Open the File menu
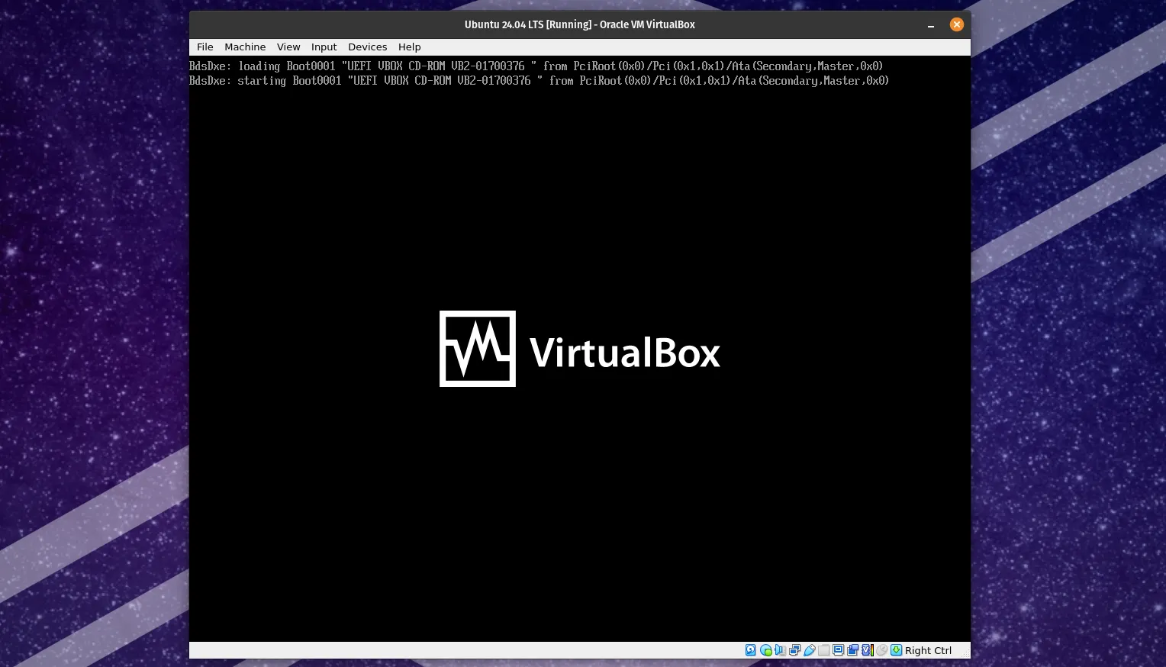The image size is (1166, 667). [x=205, y=47]
